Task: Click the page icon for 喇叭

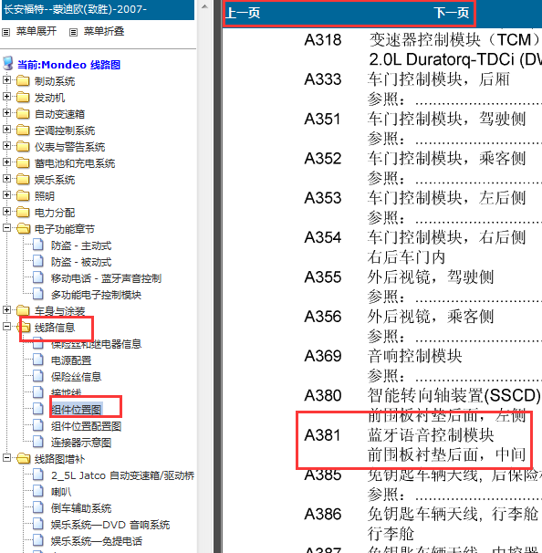Action: point(38,491)
